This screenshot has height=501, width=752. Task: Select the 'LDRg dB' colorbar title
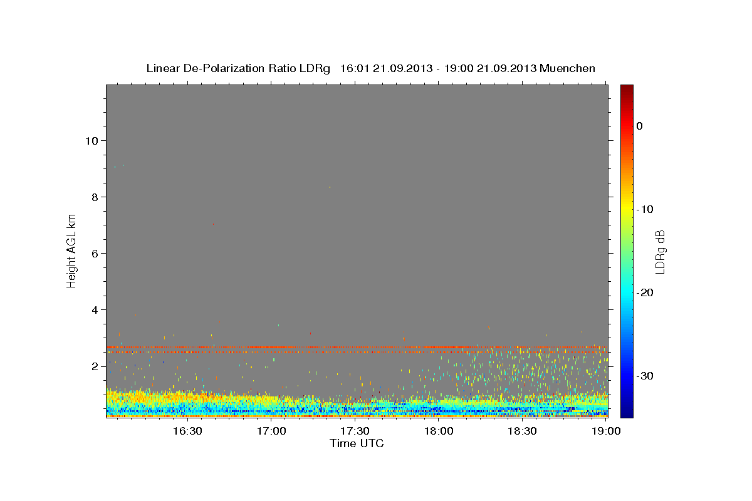660,251
